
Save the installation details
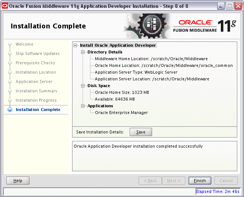pyautogui.click(x=141, y=132)
